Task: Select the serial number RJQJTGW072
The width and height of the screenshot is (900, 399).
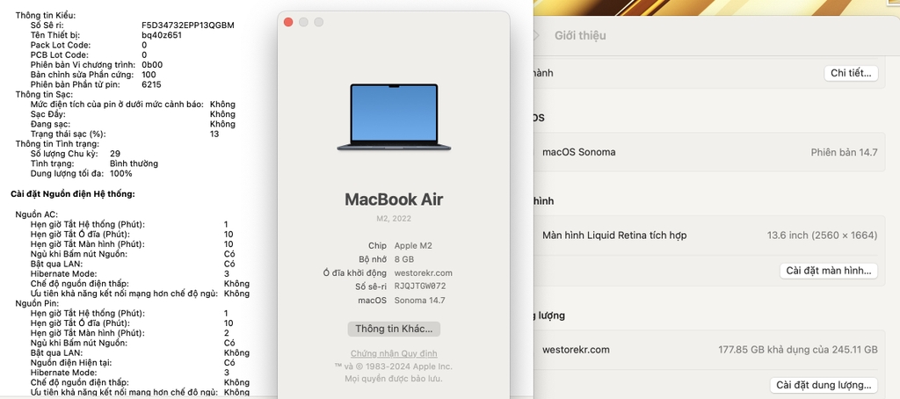Action: pos(420,287)
